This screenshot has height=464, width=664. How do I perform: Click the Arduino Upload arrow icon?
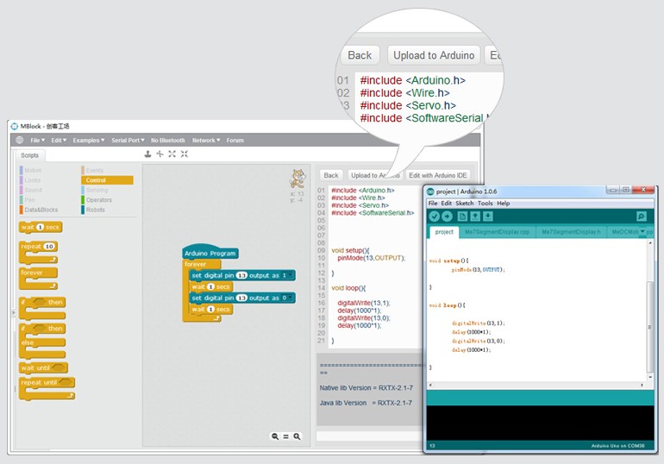pyautogui.click(x=447, y=216)
